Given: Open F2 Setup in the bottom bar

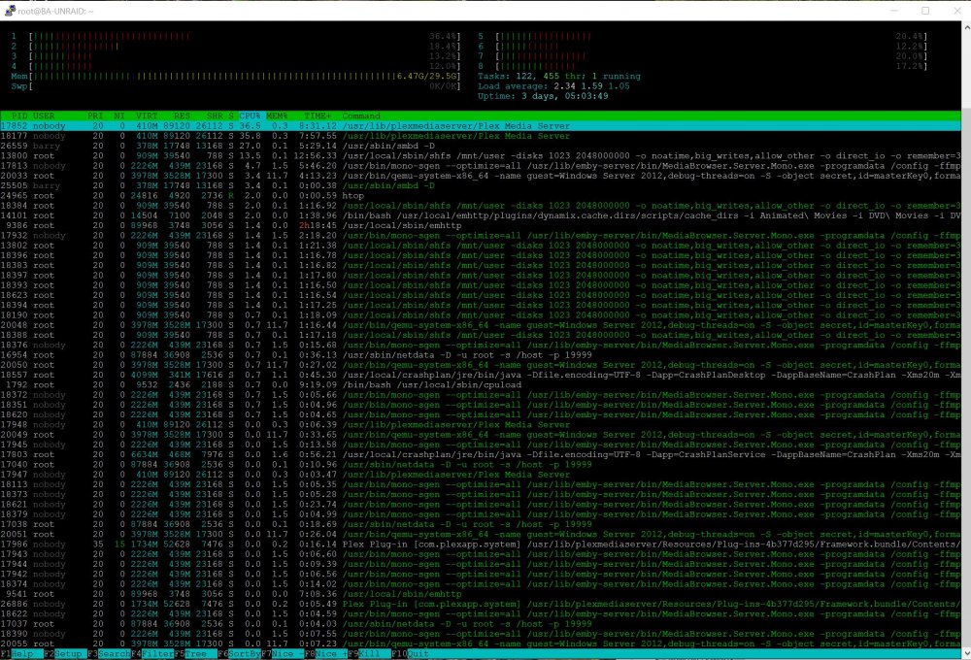Looking at the screenshot, I should click(x=63, y=654).
